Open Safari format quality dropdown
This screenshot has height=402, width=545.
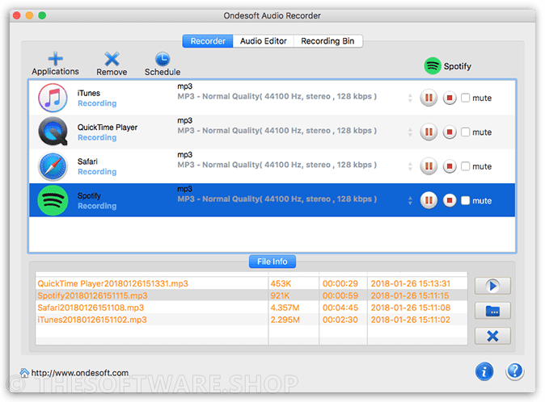pos(410,166)
